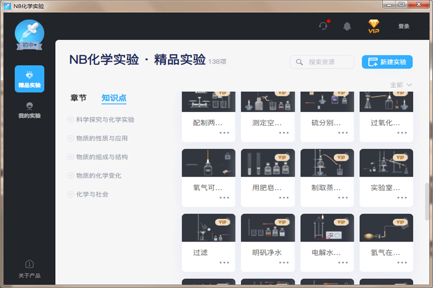433x288 pixels.
Task: Open the 实验室… experiment thumbnail
Action: pyautogui.click(x=386, y=163)
